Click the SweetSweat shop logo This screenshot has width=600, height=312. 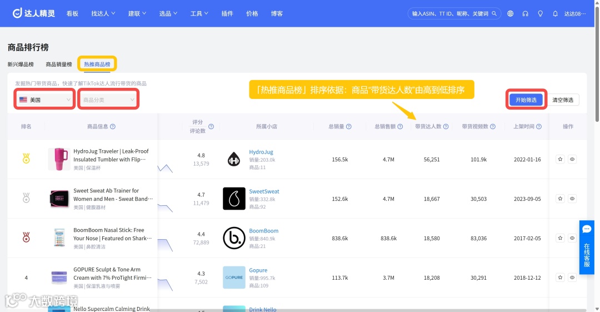234,199
